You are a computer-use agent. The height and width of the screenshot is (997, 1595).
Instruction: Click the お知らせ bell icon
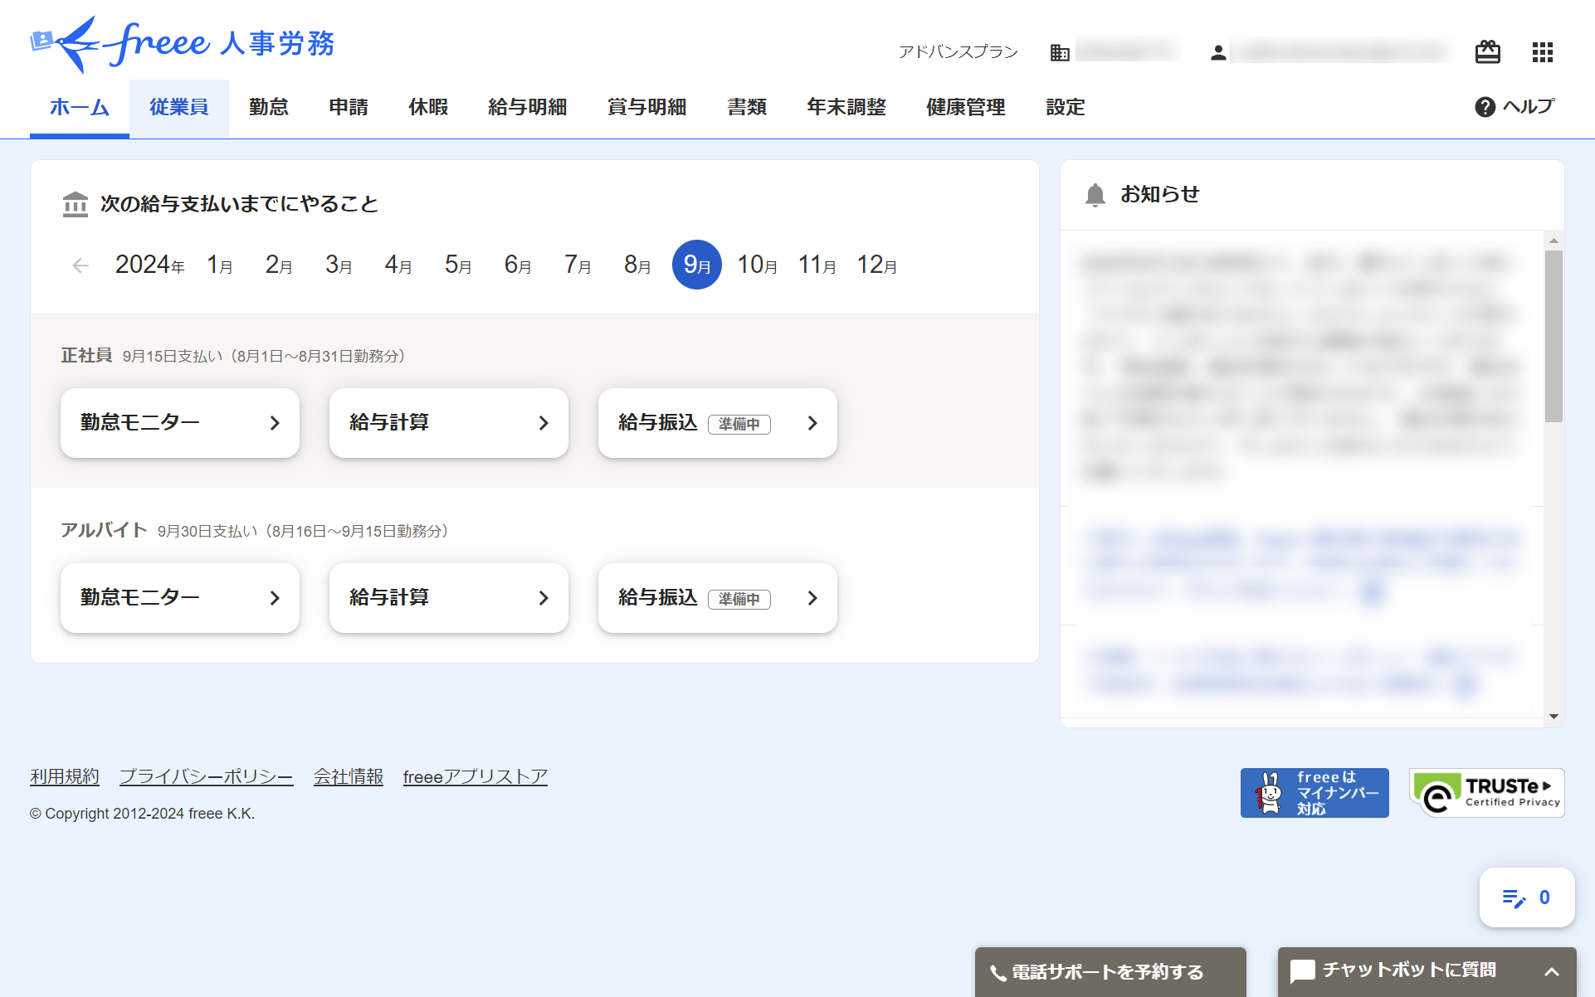pos(1095,195)
